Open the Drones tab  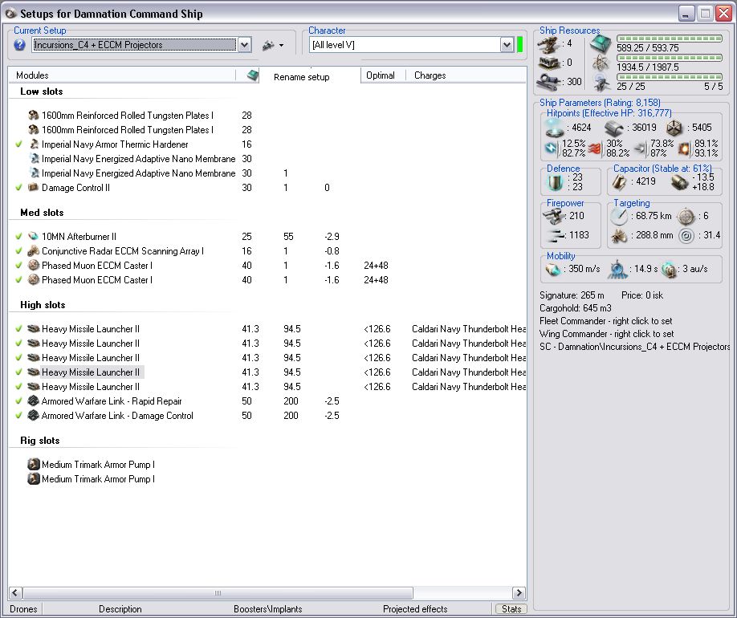coord(23,609)
